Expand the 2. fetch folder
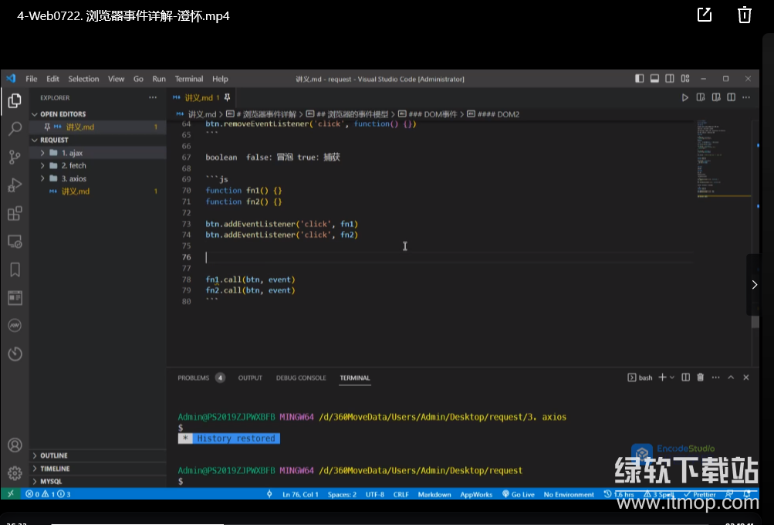Viewport: 774px width, 525px height. 99,165
